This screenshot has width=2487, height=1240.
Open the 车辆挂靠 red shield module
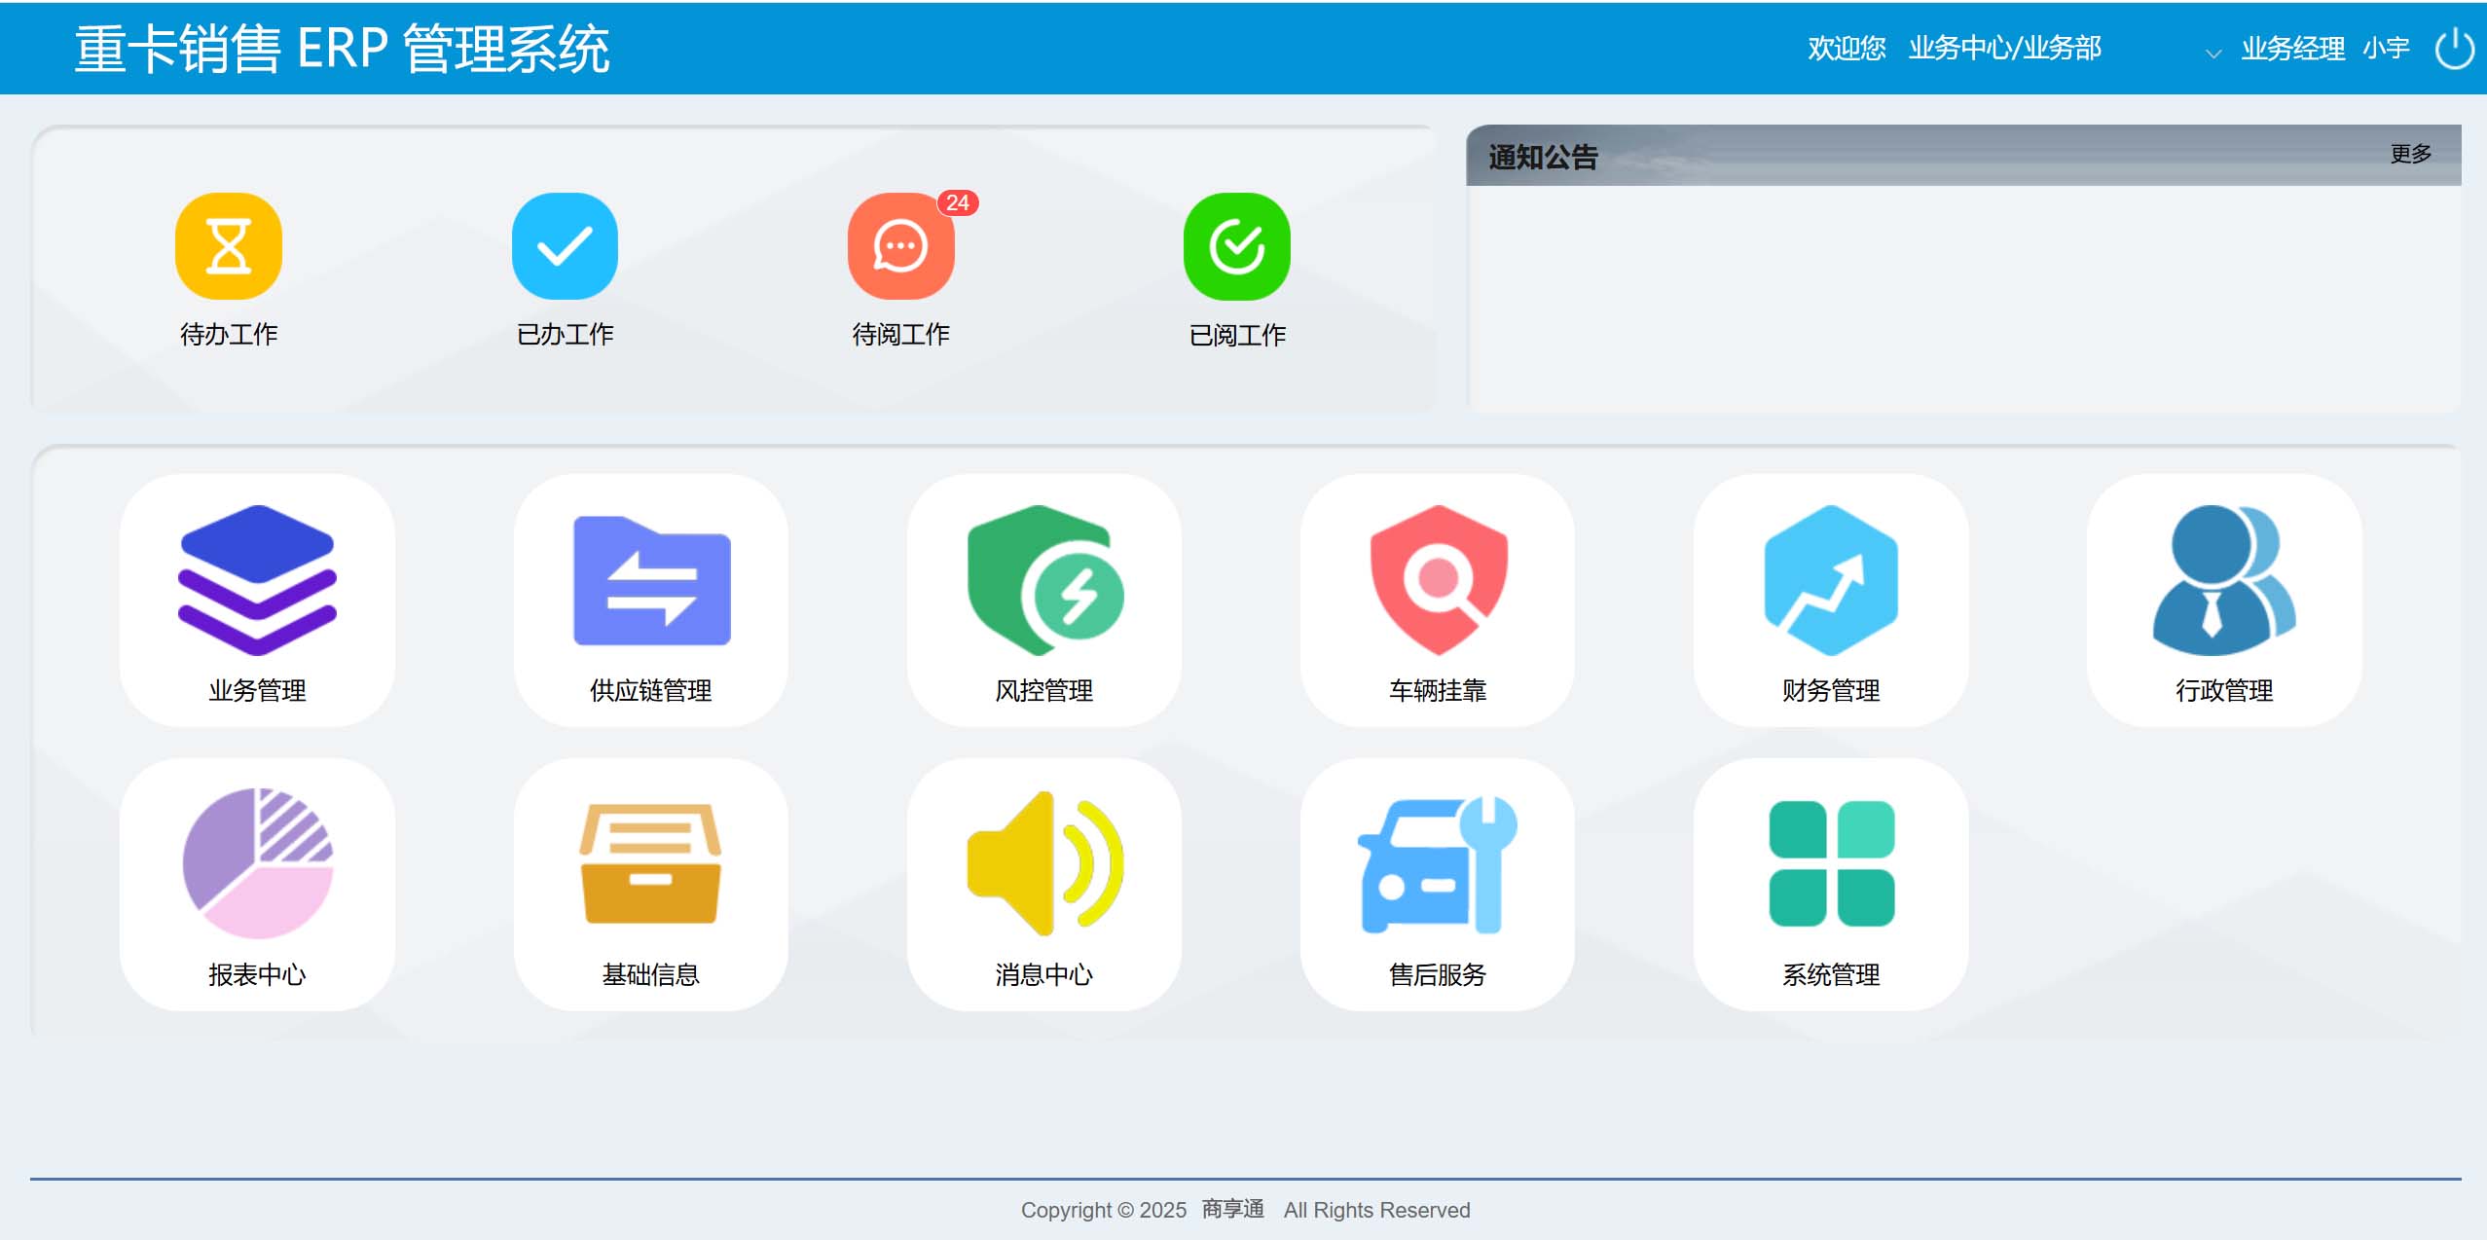(x=1438, y=581)
